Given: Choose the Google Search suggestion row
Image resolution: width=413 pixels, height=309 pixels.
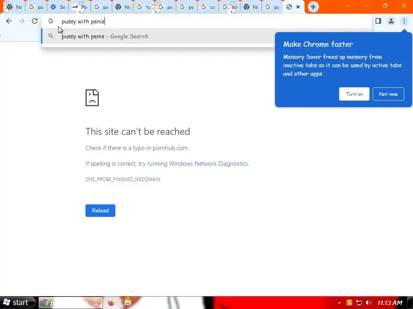Looking at the screenshot, I should [x=158, y=36].
